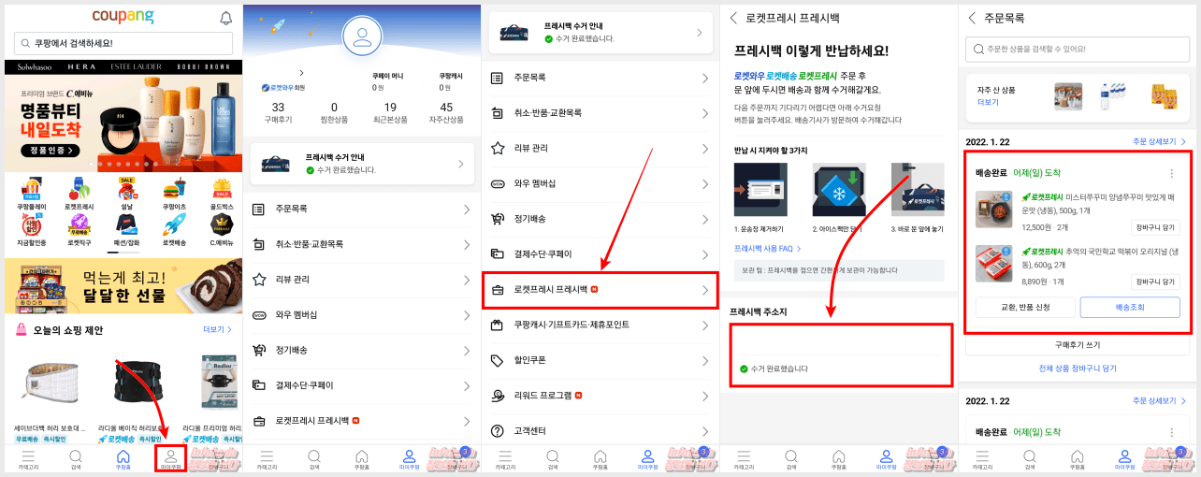The width and height of the screenshot is (1201, 477).
Task: Open 와우 멤버십 row in the profile avatar panel
Action: tap(361, 315)
